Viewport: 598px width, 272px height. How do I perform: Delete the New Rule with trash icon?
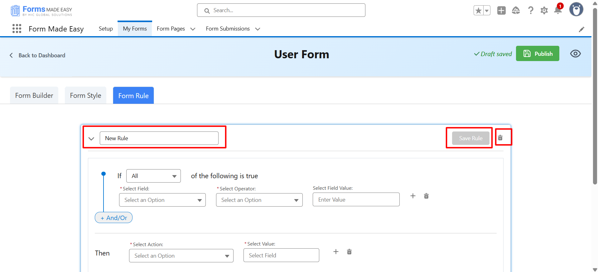coord(500,138)
